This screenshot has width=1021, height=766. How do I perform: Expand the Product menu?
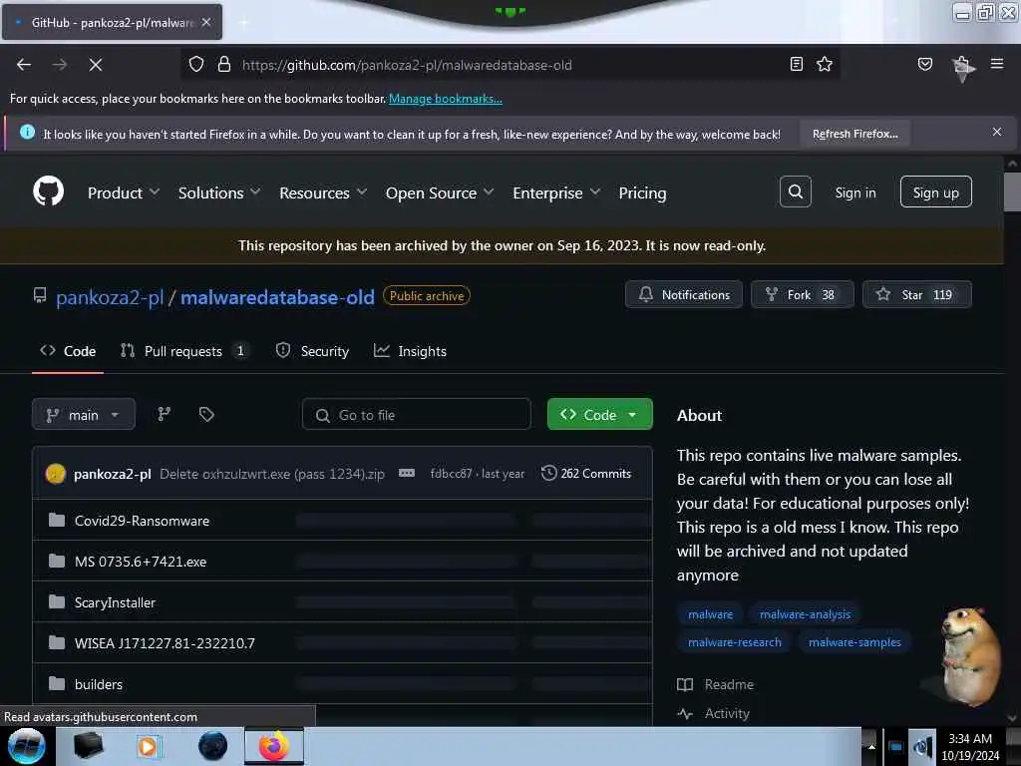pyautogui.click(x=123, y=192)
